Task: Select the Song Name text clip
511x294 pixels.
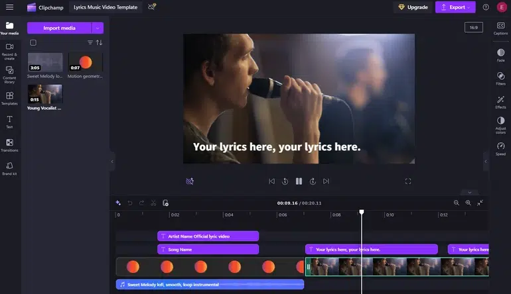Action: tap(208, 250)
